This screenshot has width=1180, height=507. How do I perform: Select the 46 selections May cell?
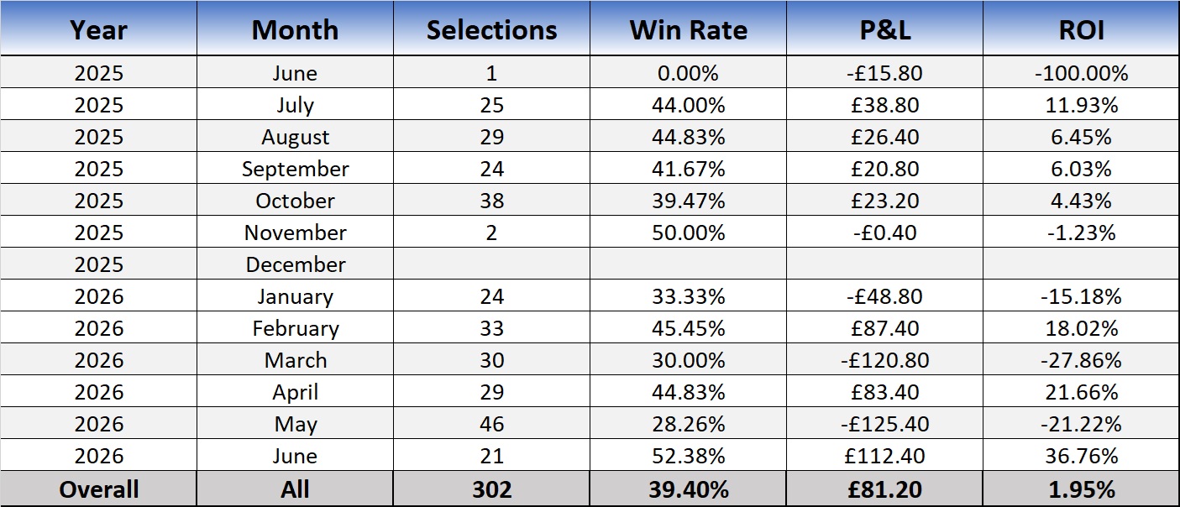[x=491, y=424]
